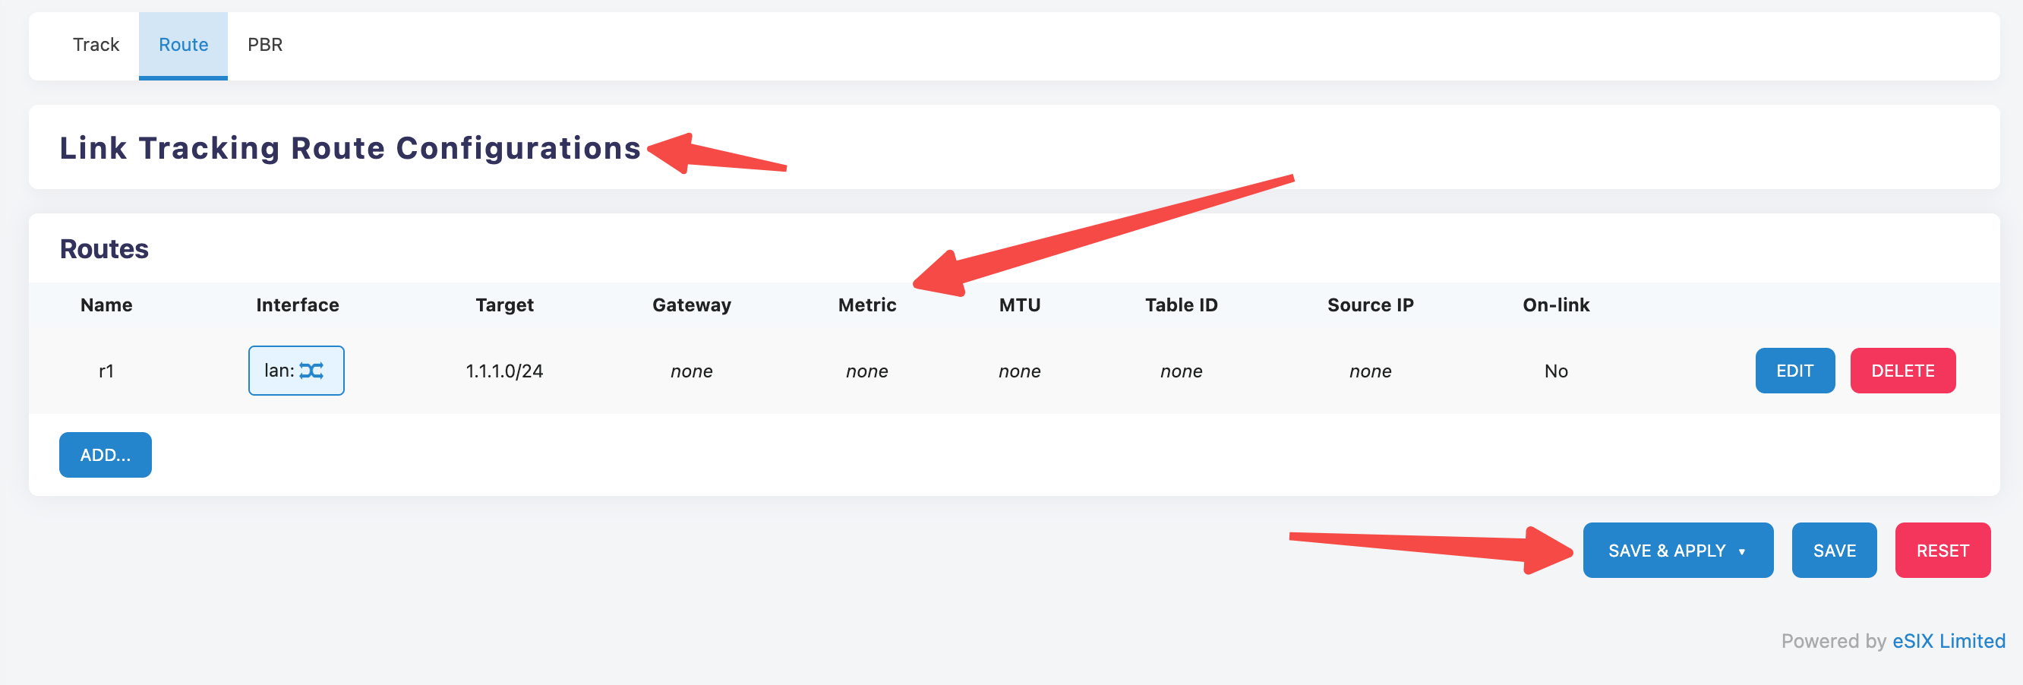
Task: Select the Route tab
Action: coord(183,45)
